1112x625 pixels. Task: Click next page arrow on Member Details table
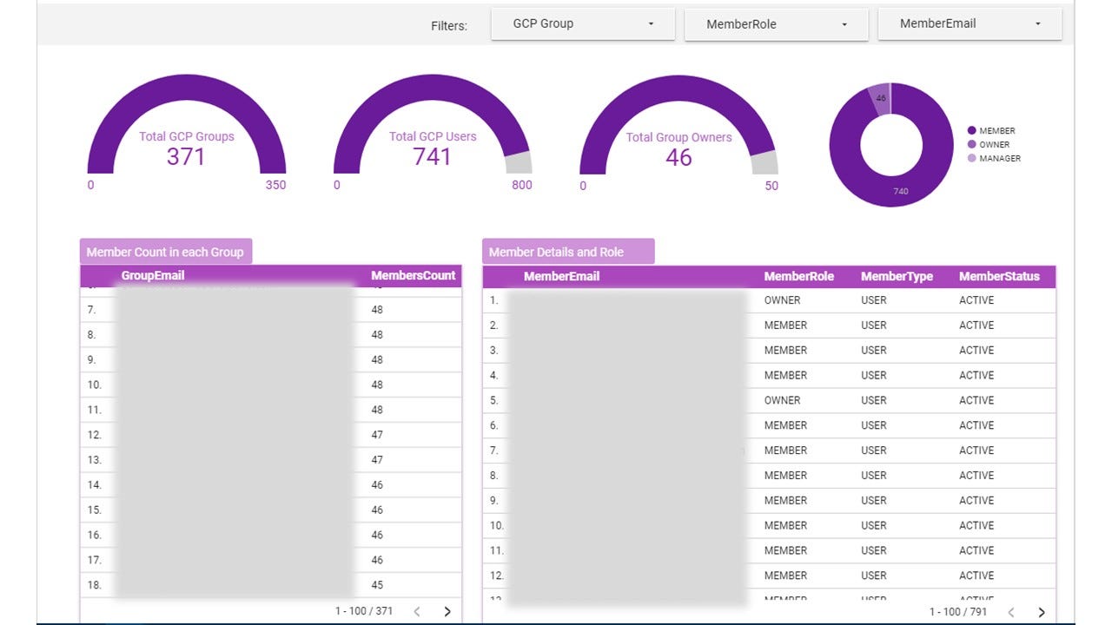point(1043,611)
